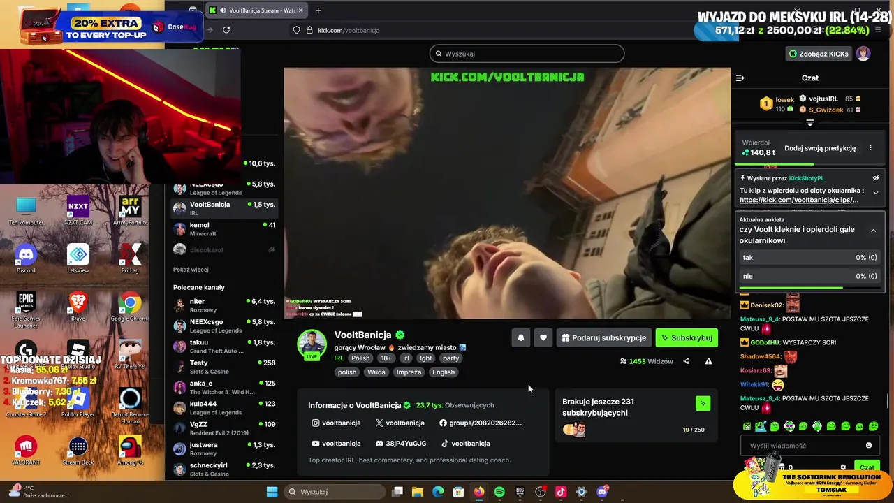Click the 'lgbt' stream tag

coord(425,358)
